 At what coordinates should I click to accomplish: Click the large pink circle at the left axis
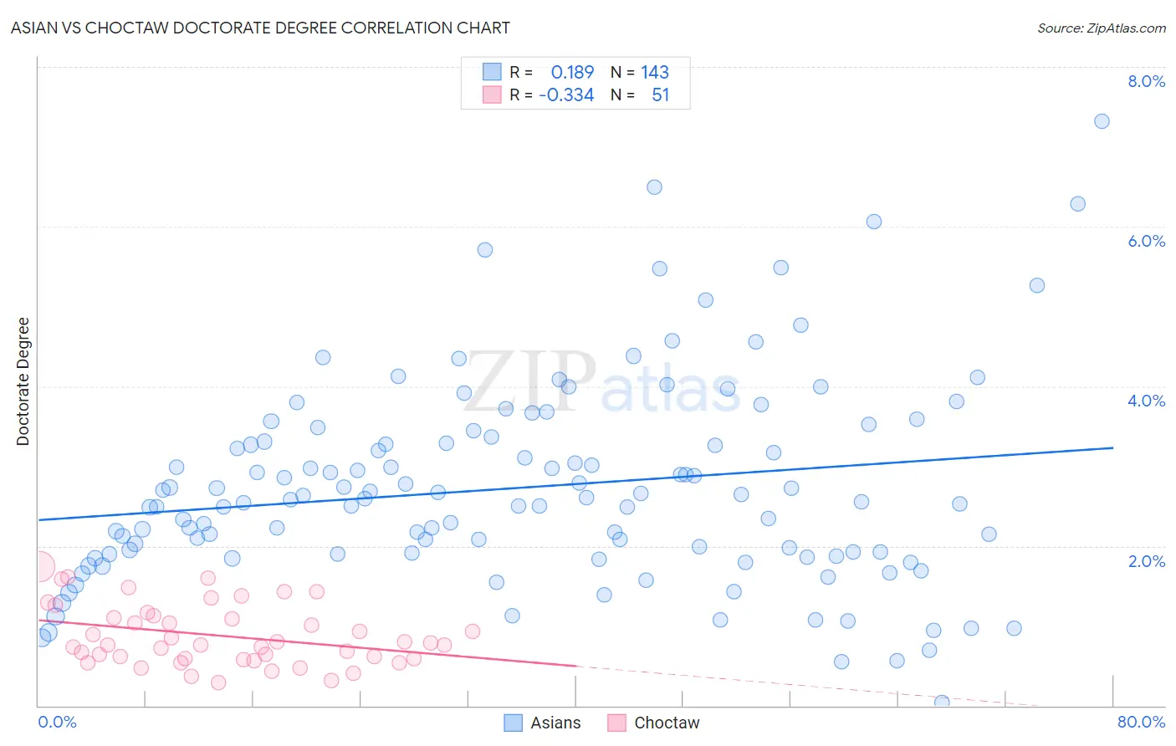point(38,566)
